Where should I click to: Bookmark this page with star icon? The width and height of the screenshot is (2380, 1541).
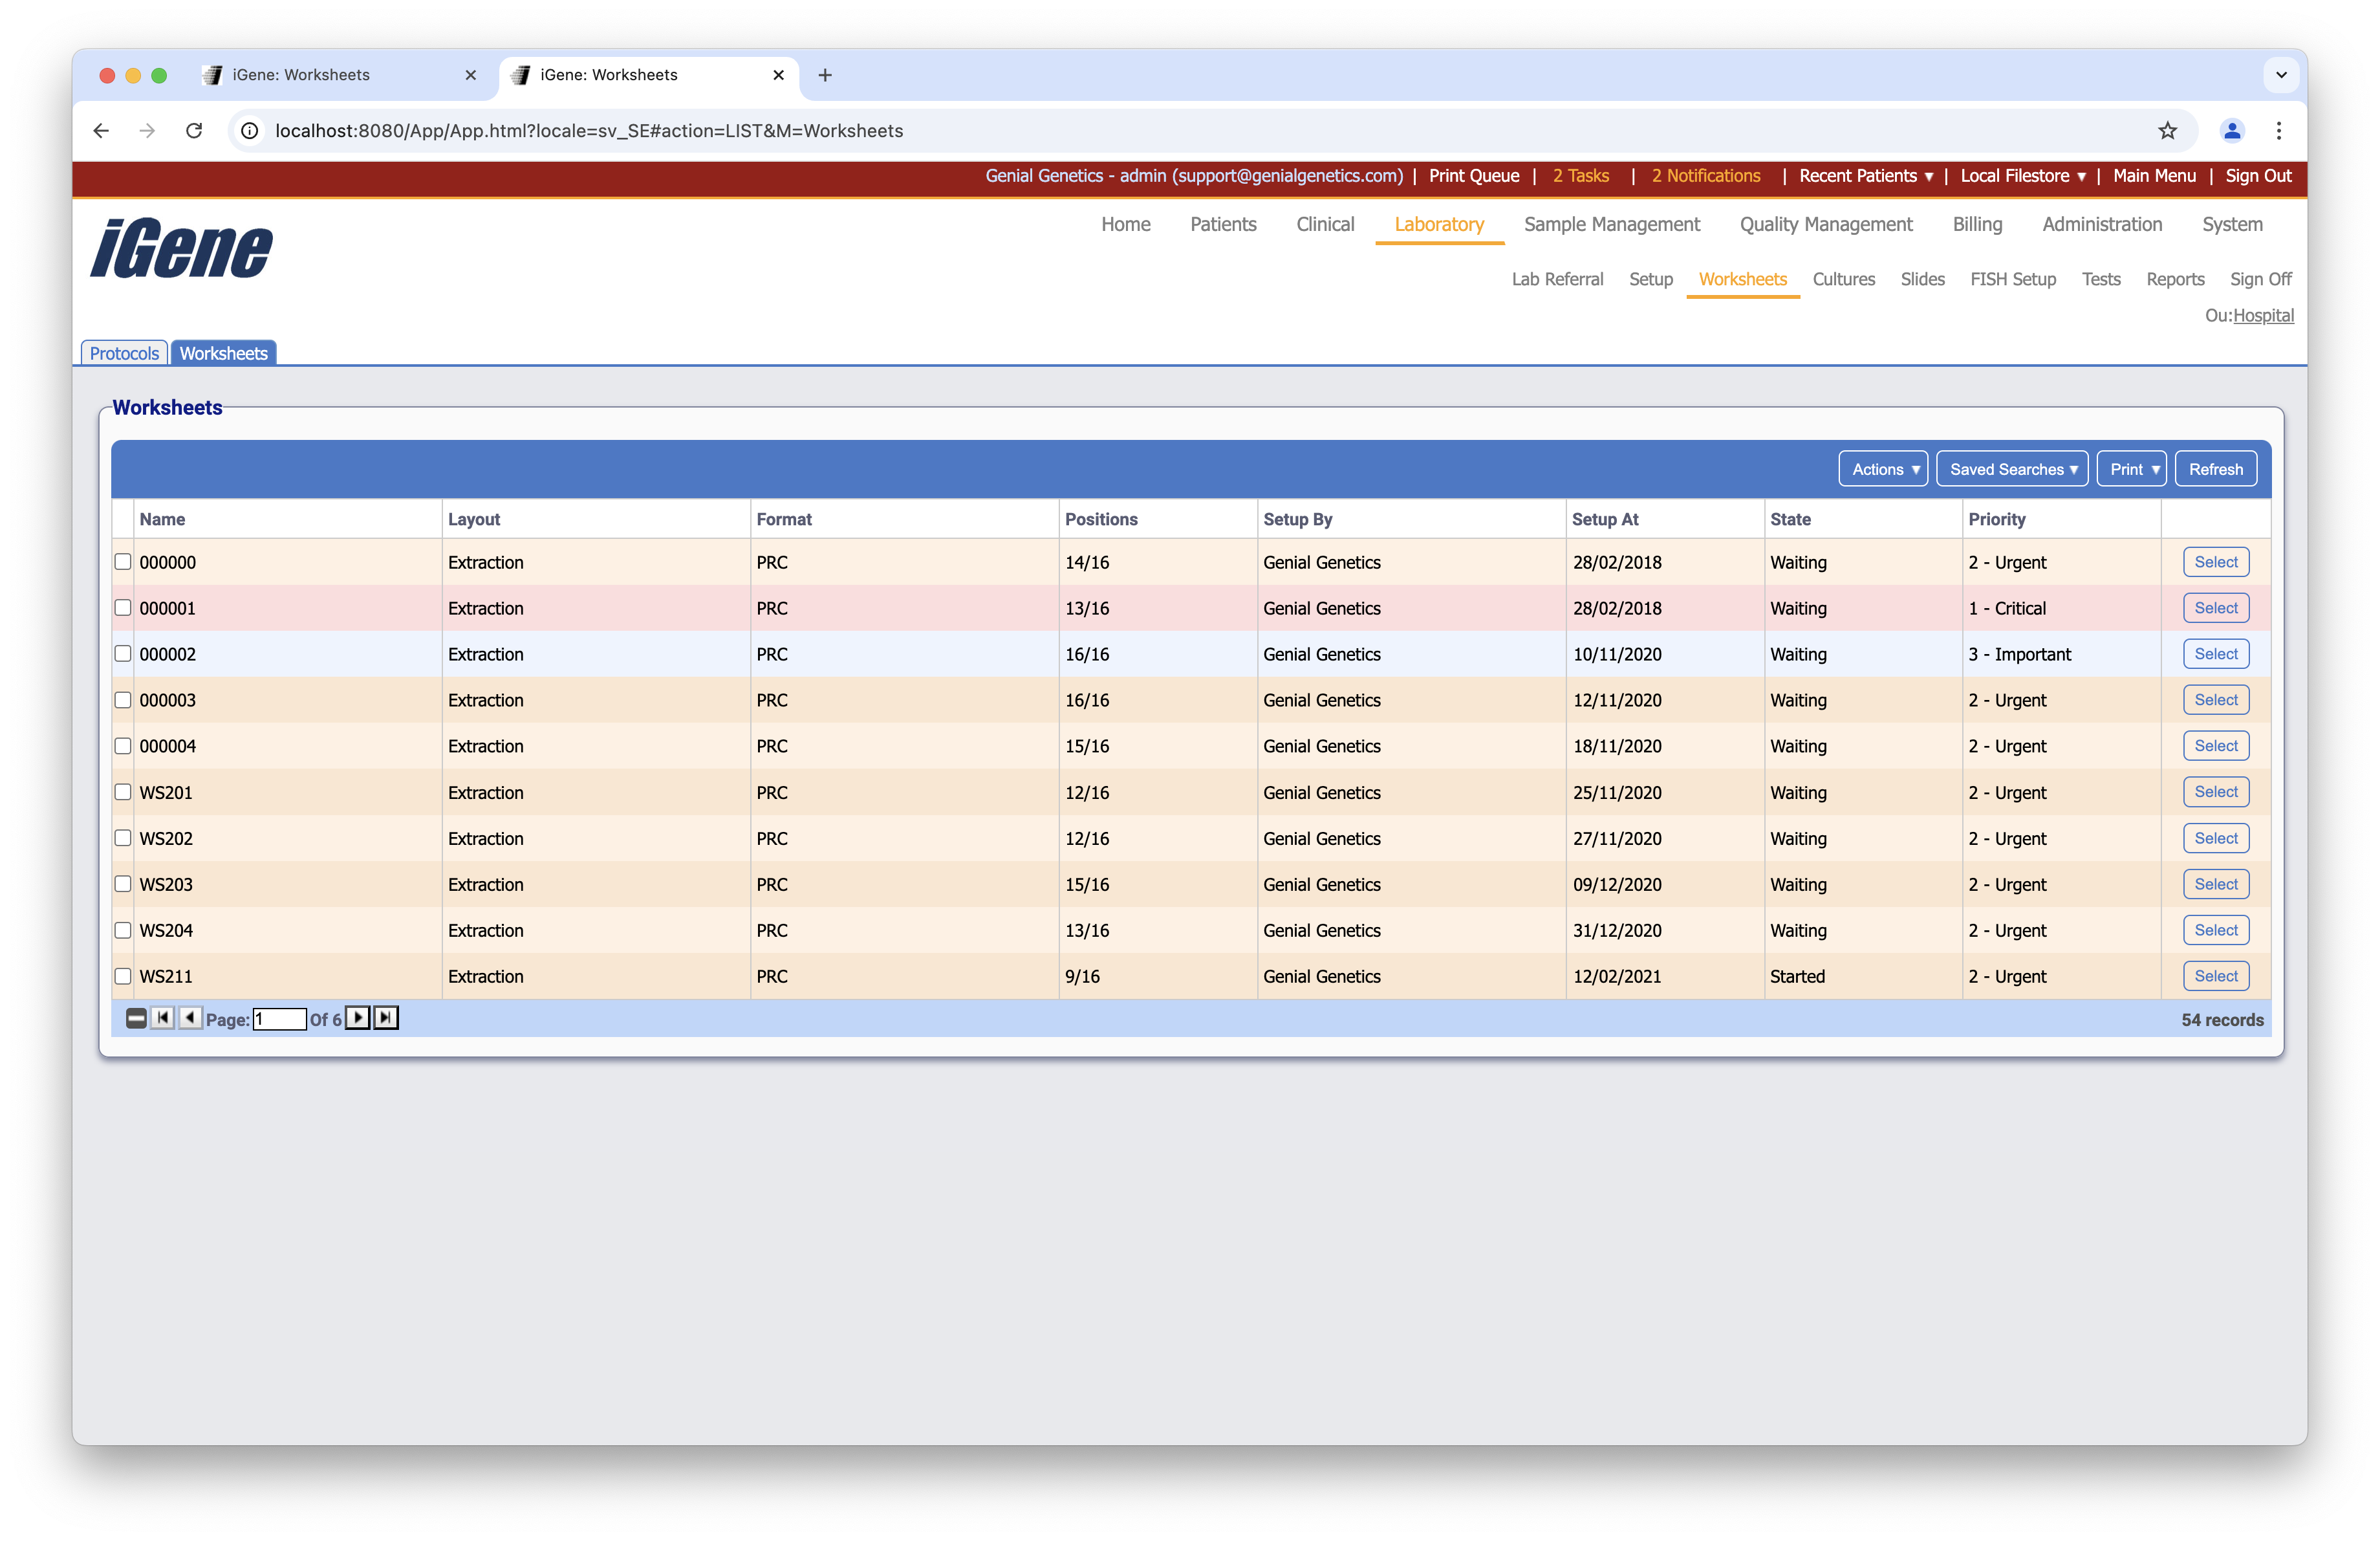[2167, 131]
